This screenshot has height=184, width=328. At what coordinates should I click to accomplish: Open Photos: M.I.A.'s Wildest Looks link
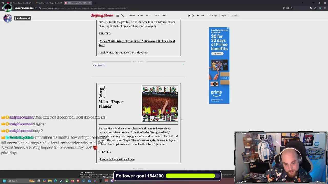(x=118, y=159)
